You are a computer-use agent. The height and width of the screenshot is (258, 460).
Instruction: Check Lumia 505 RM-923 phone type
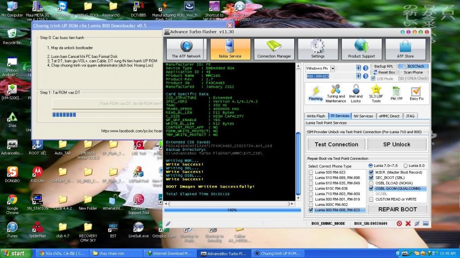pos(311,172)
